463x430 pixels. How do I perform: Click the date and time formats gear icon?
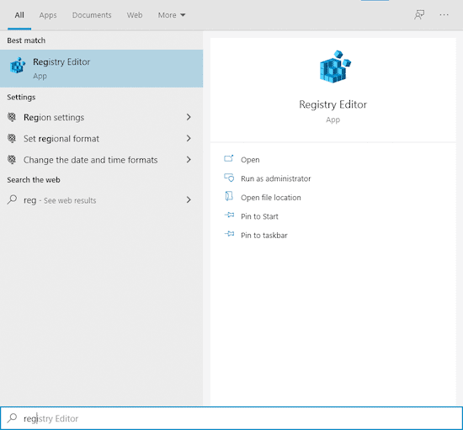click(12, 160)
